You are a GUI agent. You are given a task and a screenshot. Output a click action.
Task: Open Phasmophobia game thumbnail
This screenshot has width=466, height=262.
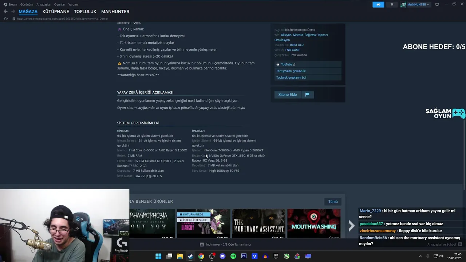click(152, 223)
